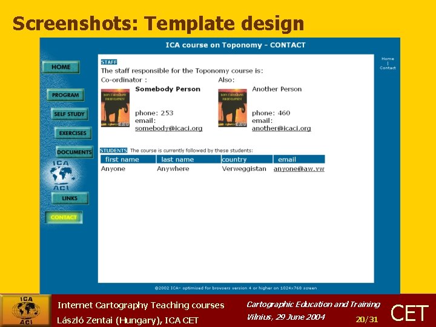Select the 'country' column header
436x327 pixels.
(247, 159)
